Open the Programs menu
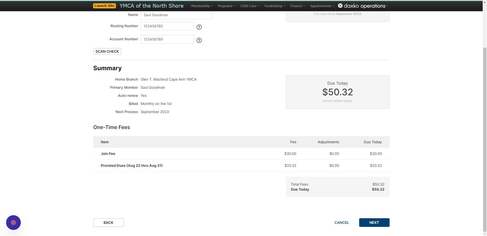487x236 pixels. pyautogui.click(x=227, y=6)
